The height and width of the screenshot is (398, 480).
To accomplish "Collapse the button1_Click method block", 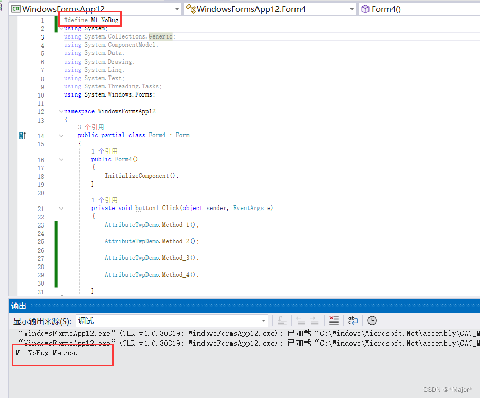I will (61, 209).
